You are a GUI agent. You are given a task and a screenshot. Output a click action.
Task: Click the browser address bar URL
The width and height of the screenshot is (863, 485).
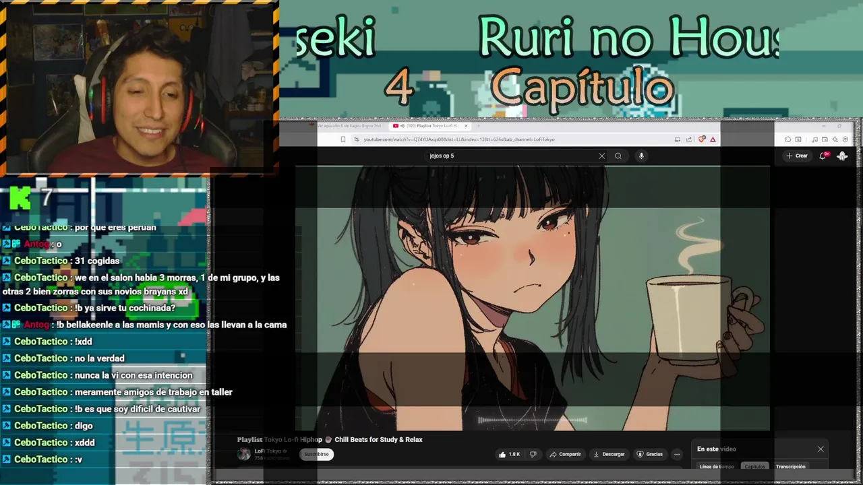point(459,139)
